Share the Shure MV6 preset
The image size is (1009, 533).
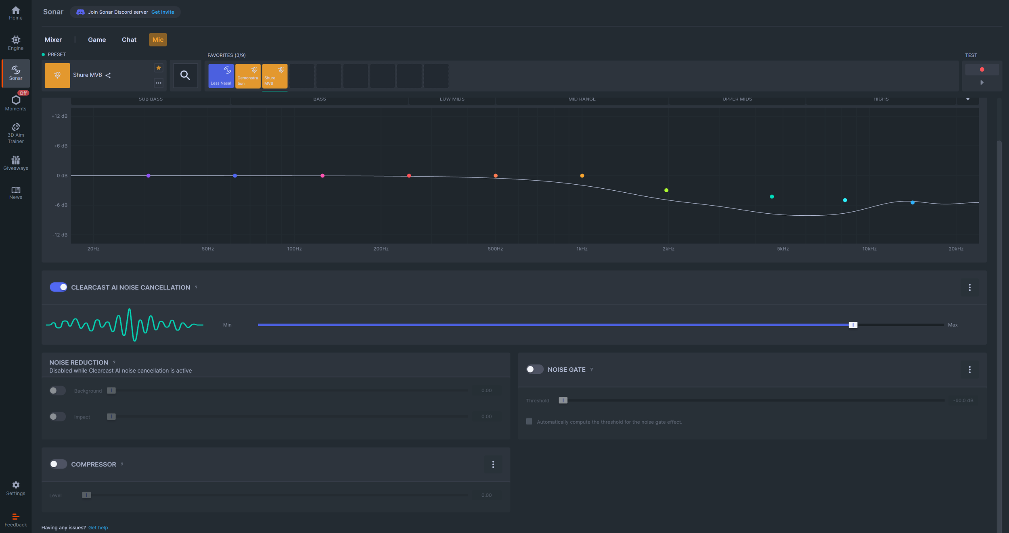pyautogui.click(x=108, y=75)
